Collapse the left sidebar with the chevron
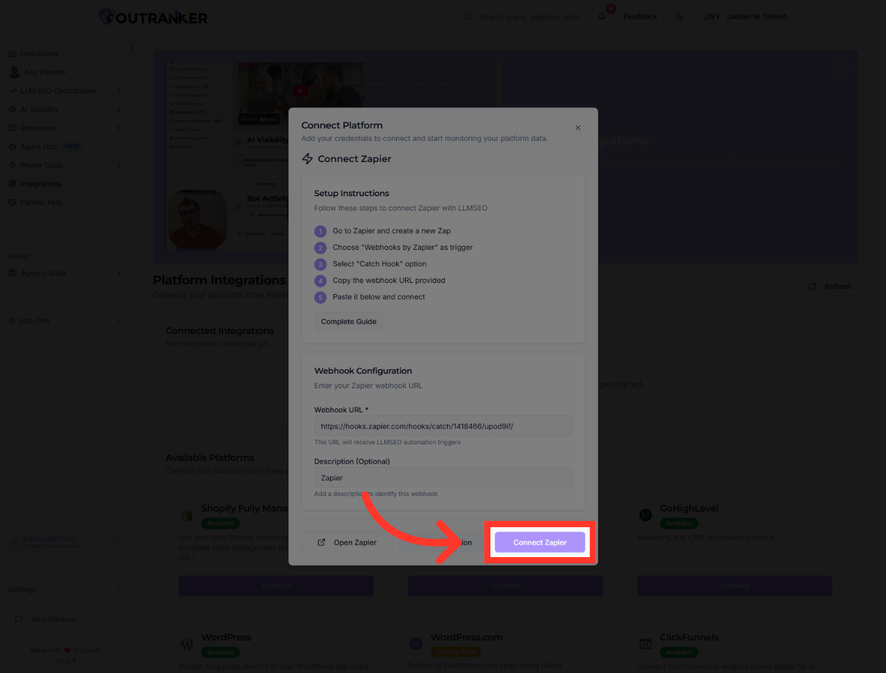The image size is (886, 673). [x=131, y=47]
